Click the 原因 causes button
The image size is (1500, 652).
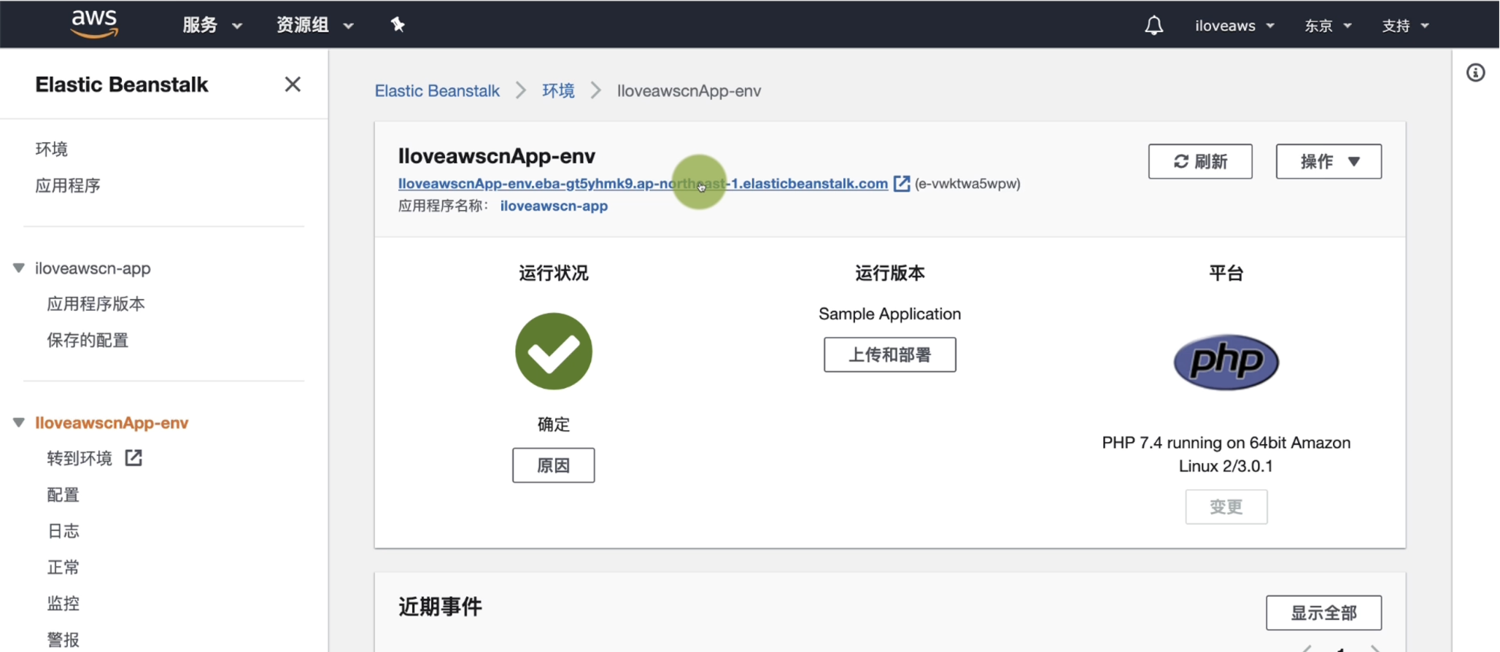[553, 465]
